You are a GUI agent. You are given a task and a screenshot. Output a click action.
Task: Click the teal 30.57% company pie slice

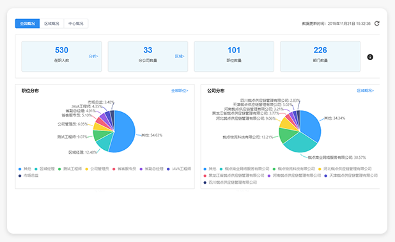pyautogui.click(x=301, y=143)
